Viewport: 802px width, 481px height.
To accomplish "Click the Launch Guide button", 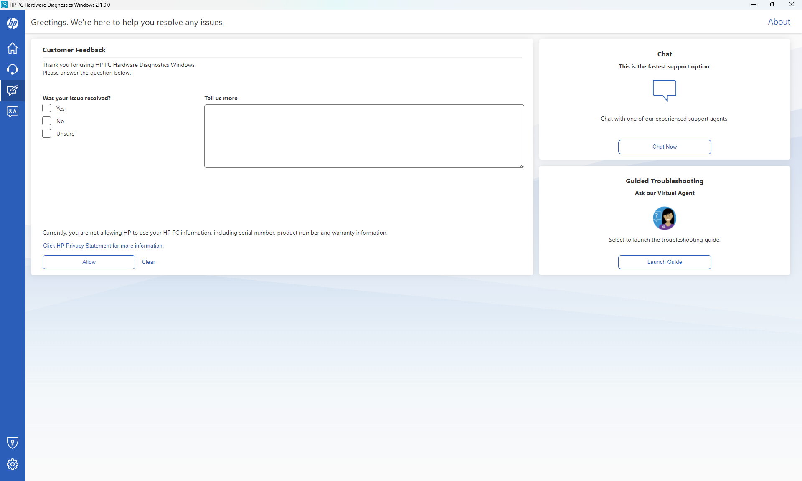I will click(x=665, y=262).
